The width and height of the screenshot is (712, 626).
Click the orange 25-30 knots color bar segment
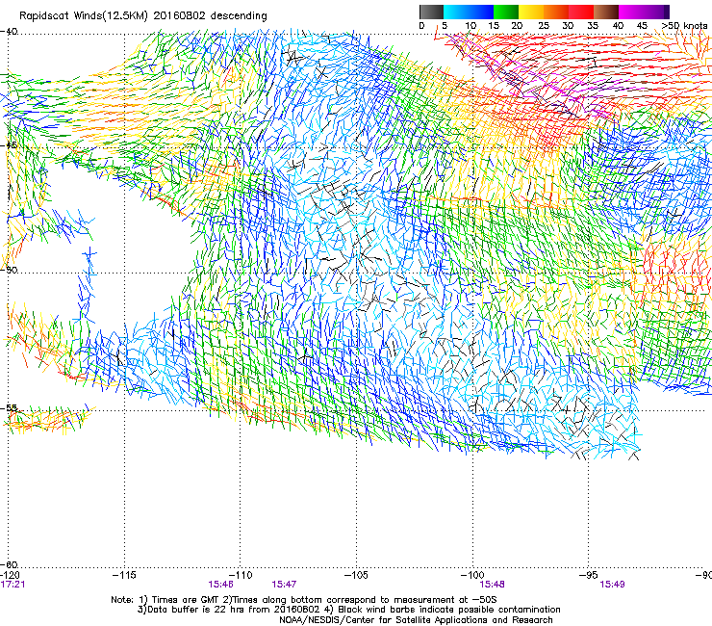[556, 12]
